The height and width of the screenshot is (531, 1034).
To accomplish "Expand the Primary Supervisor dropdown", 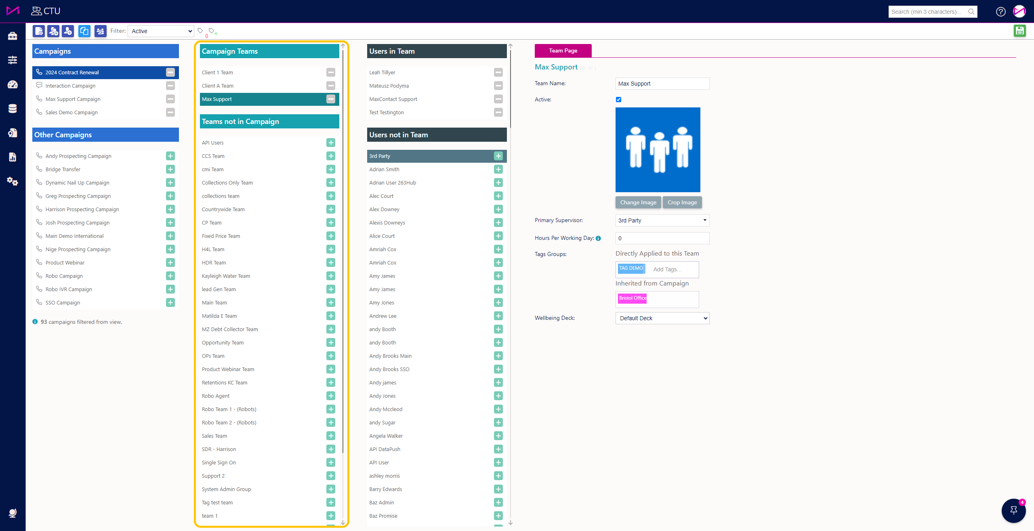I will [662, 220].
